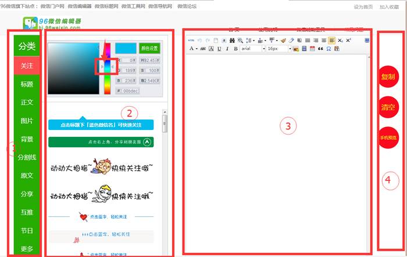
Task: Select the 分享 category tab
Action: point(27,194)
